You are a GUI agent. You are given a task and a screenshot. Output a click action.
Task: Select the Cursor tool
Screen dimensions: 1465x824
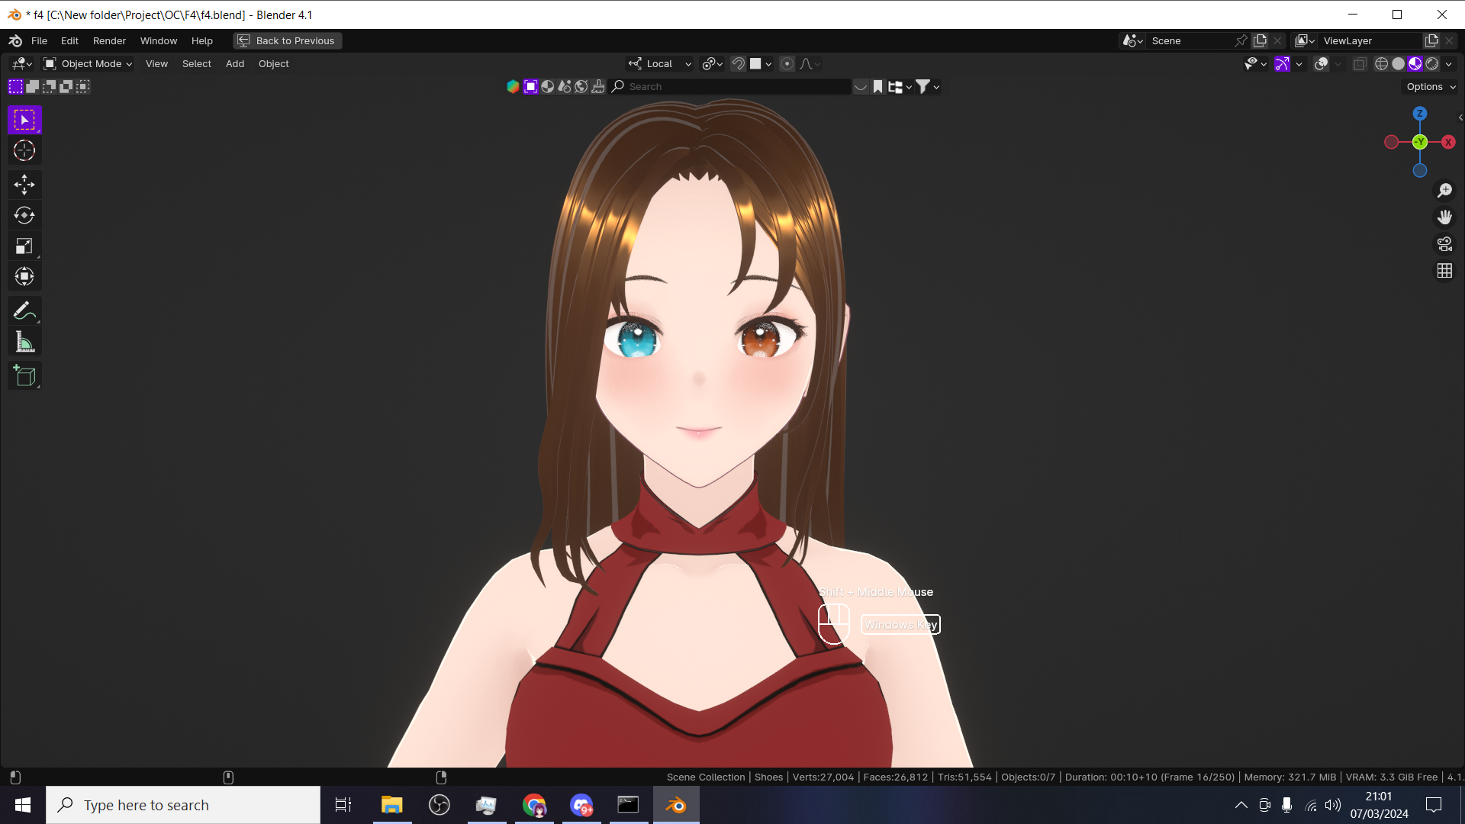point(24,150)
